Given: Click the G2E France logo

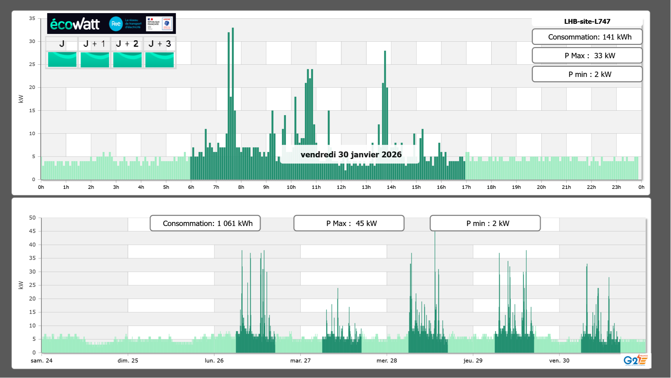Looking at the screenshot, I should pyautogui.click(x=635, y=360).
